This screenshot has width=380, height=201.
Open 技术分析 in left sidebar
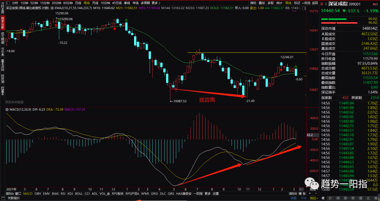coord(3,23)
